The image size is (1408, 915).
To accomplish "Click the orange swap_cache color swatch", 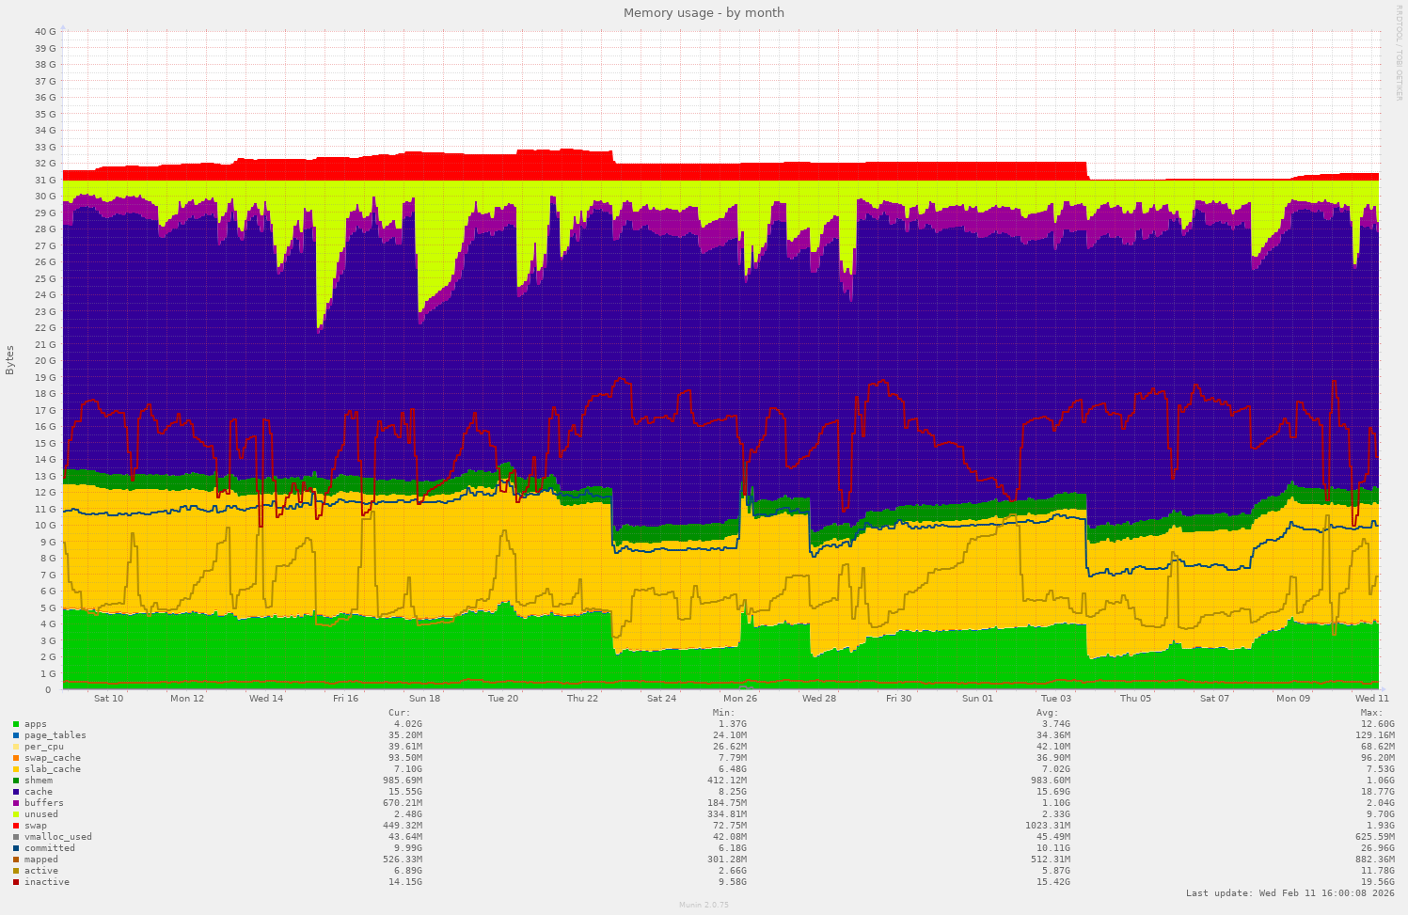I will click(x=16, y=757).
